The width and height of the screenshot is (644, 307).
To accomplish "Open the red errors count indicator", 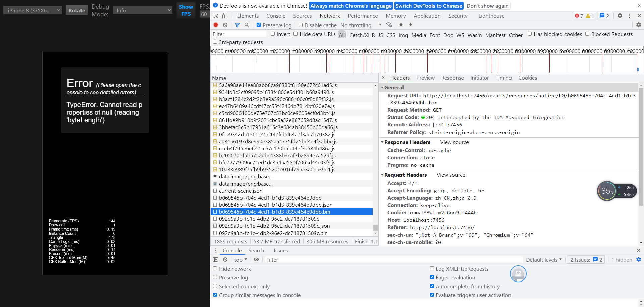I will click(x=579, y=16).
